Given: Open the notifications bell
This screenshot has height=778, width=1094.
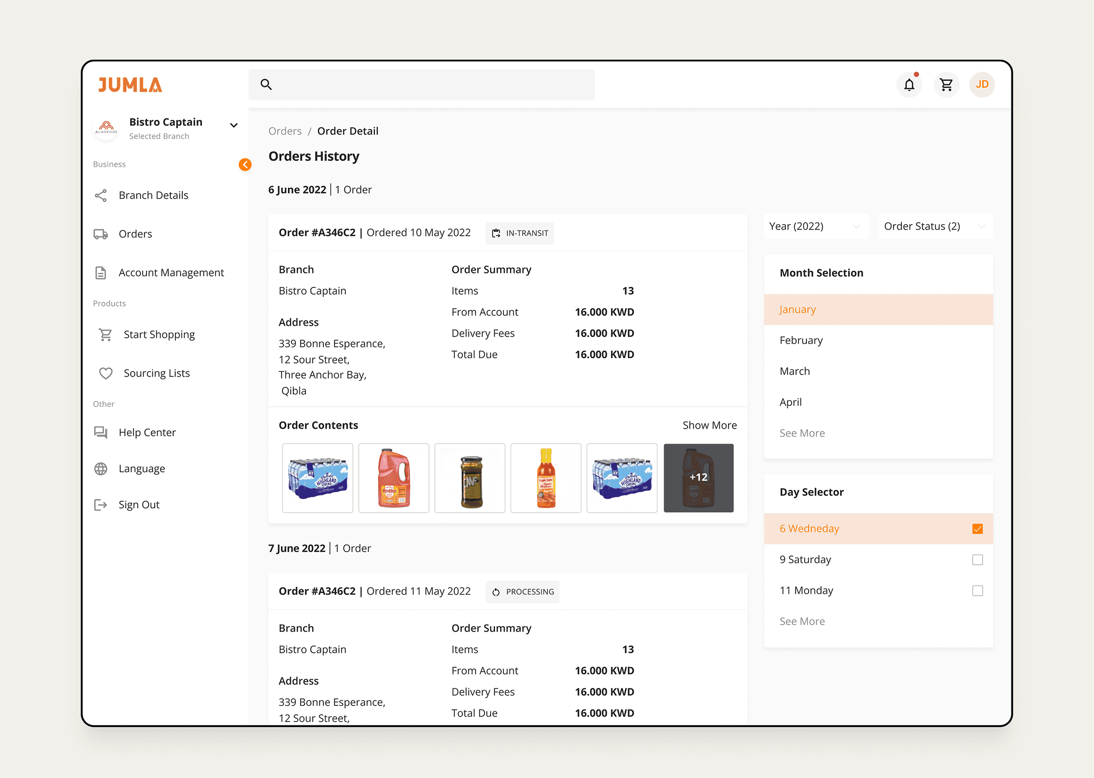Looking at the screenshot, I should pyautogui.click(x=909, y=85).
